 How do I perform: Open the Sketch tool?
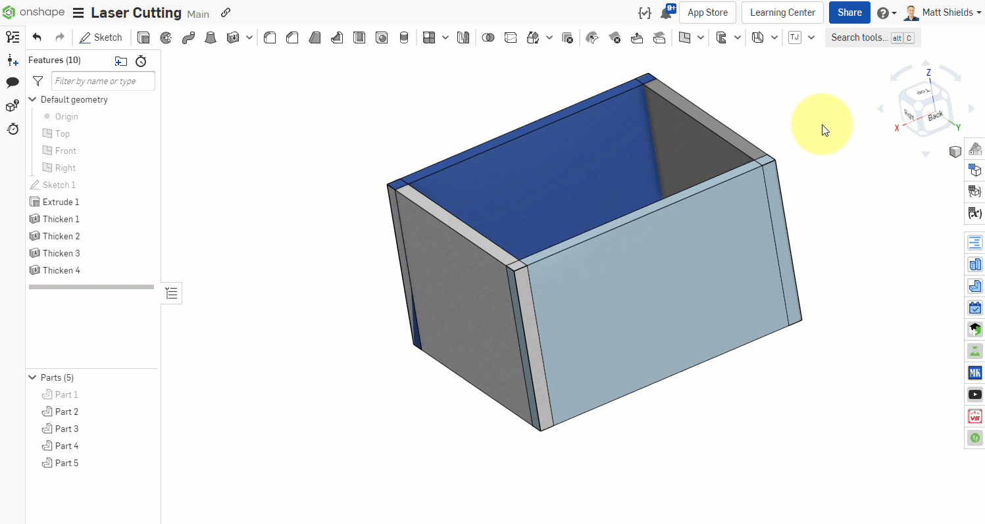pyautogui.click(x=100, y=37)
